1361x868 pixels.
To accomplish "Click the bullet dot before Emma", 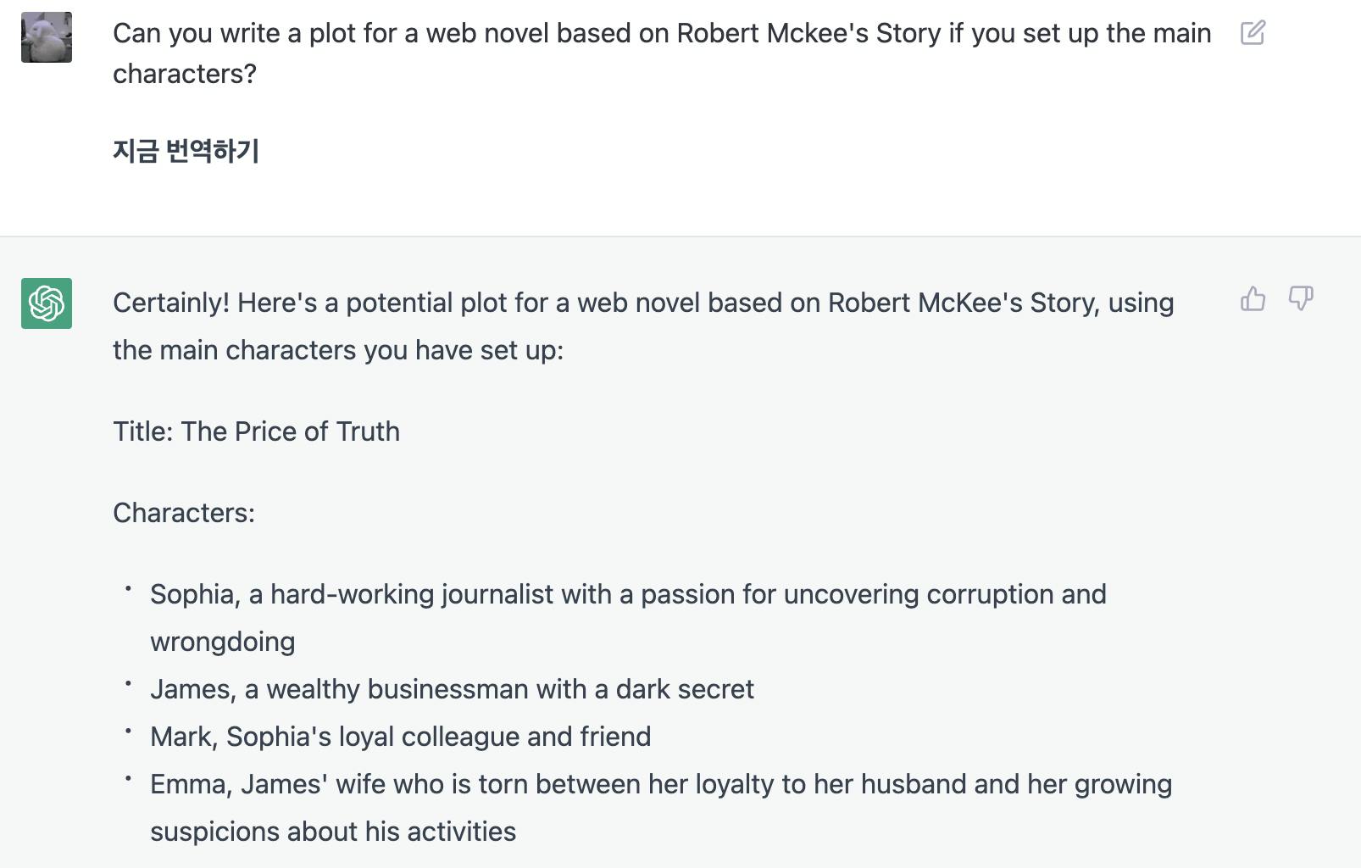I will 128,778.
